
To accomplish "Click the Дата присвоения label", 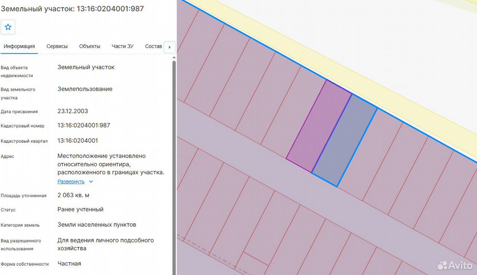I will (19, 112).
